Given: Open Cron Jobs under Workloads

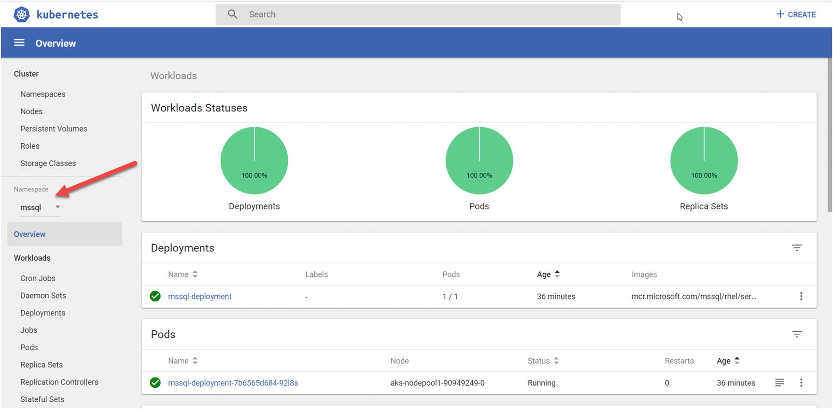Looking at the screenshot, I should (38, 278).
